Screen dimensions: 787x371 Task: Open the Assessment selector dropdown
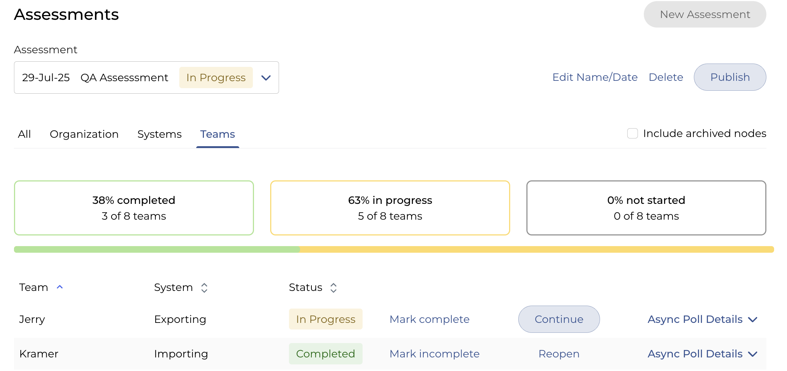pos(266,78)
